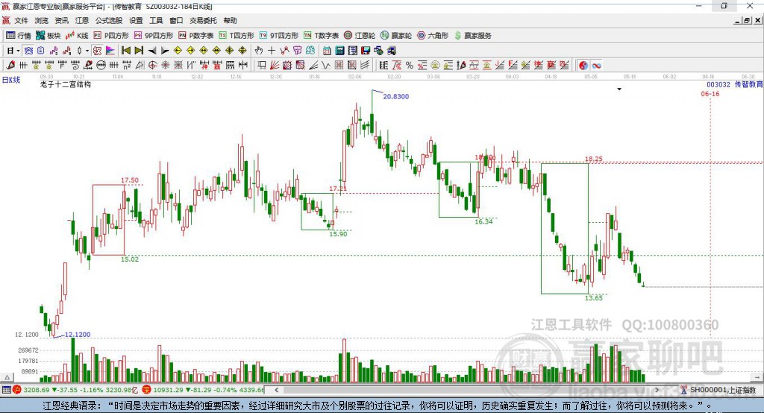Select the hand pan tool
Image resolution: width=764 pixels, height=413 pixels.
coord(258,51)
